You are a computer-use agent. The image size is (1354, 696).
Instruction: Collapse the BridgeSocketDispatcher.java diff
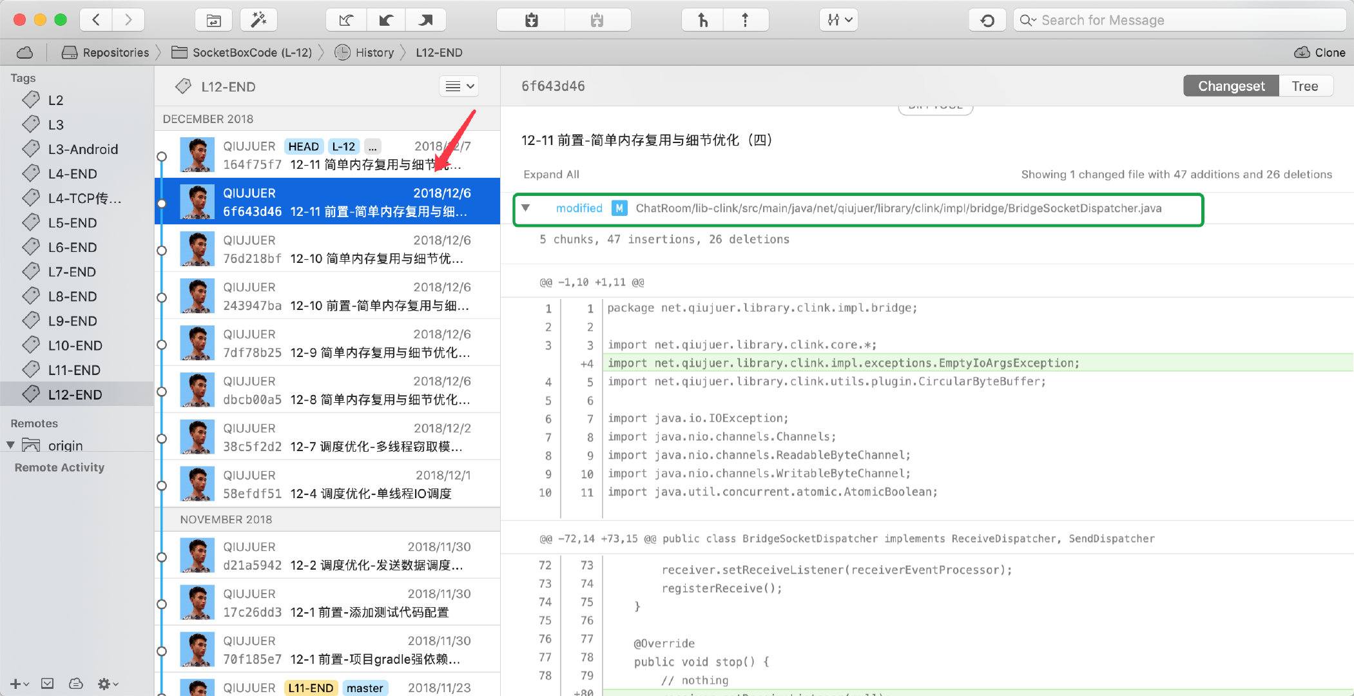pyautogui.click(x=526, y=208)
